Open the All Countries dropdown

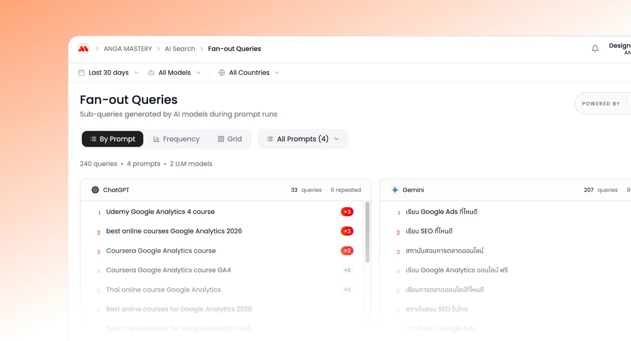pos(249,73)
